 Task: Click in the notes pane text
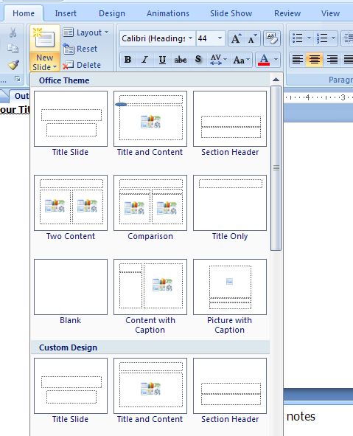click(301, 417)
